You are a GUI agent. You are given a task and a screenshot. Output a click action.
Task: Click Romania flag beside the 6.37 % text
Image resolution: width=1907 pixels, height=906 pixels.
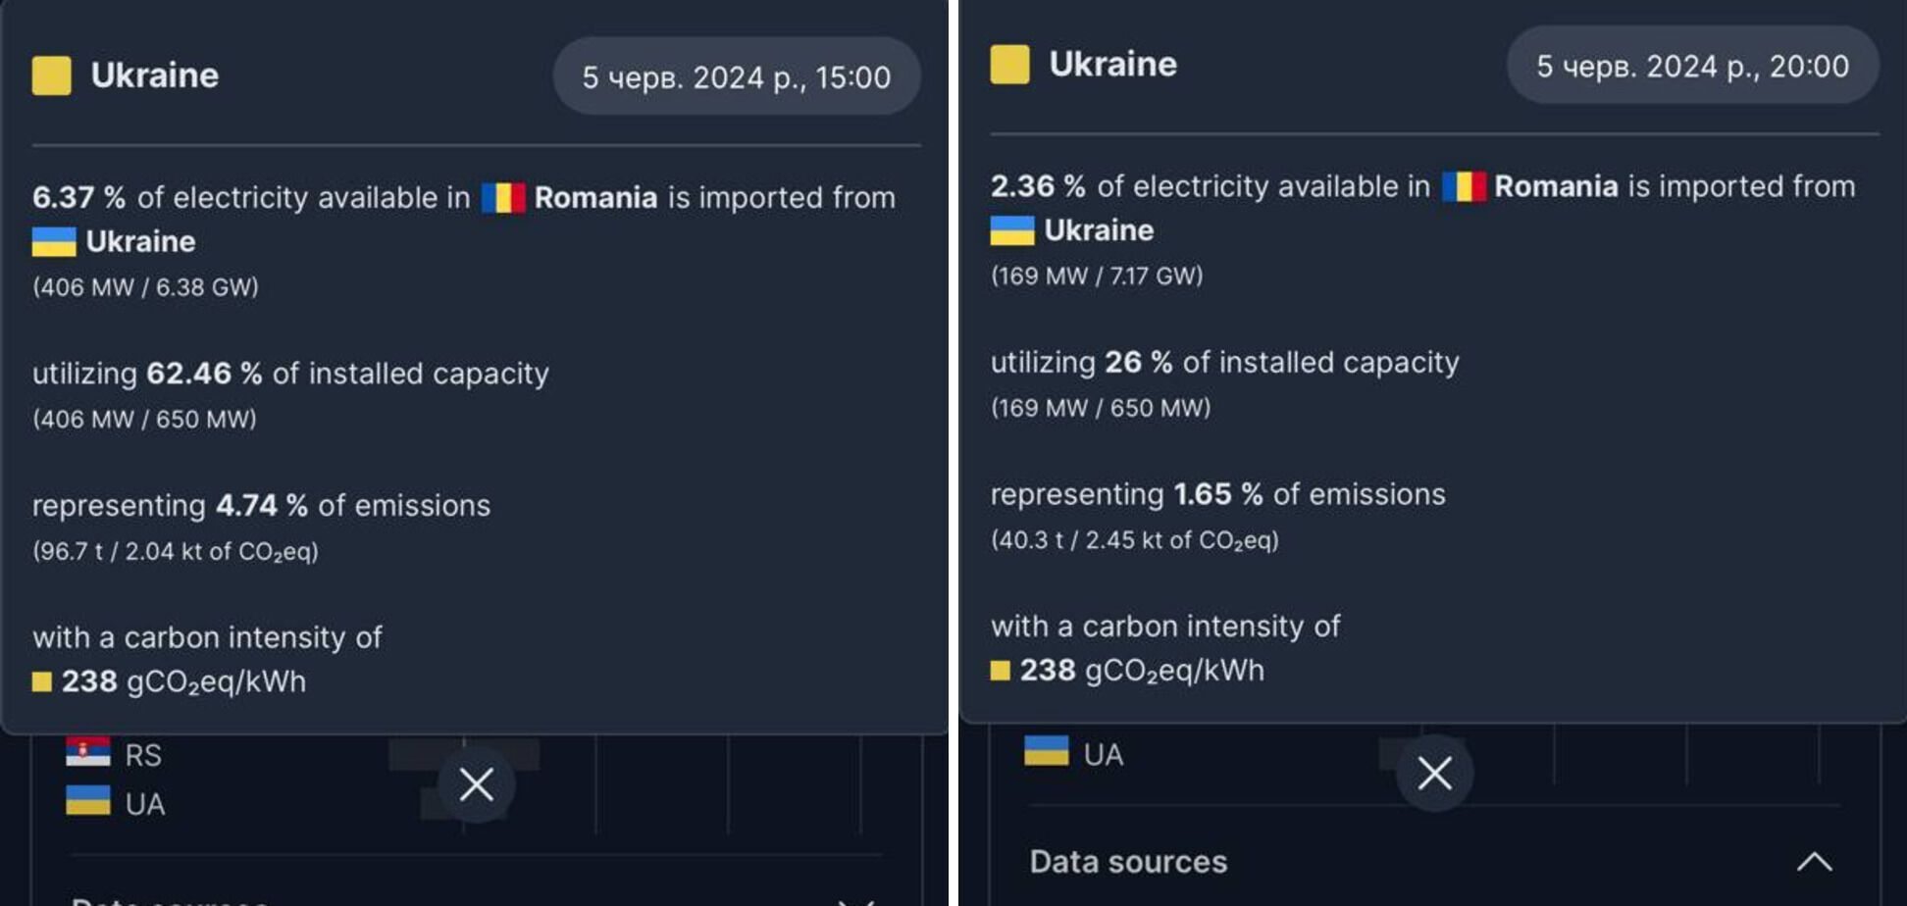pos(503,198)
